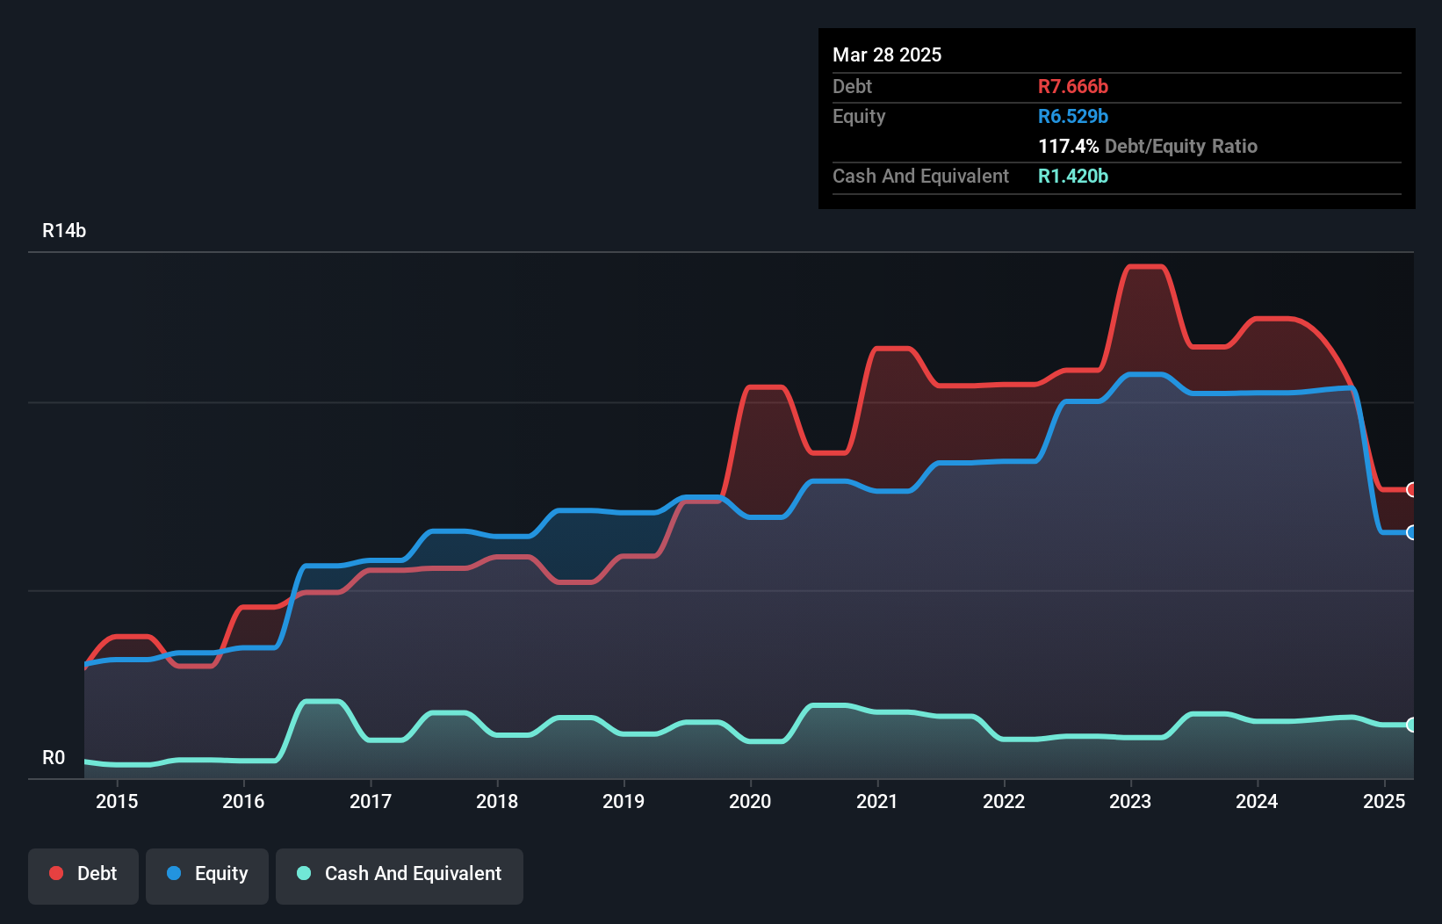1442x924 pixels.
Task: Click the R14b axis label
Action: [63, 231]
